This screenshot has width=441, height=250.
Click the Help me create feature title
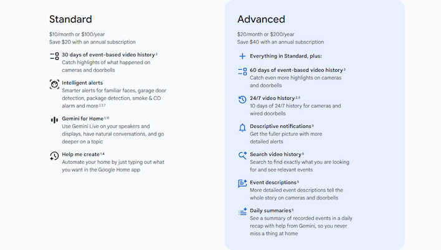pyautogui.click(x=80, y=154)
